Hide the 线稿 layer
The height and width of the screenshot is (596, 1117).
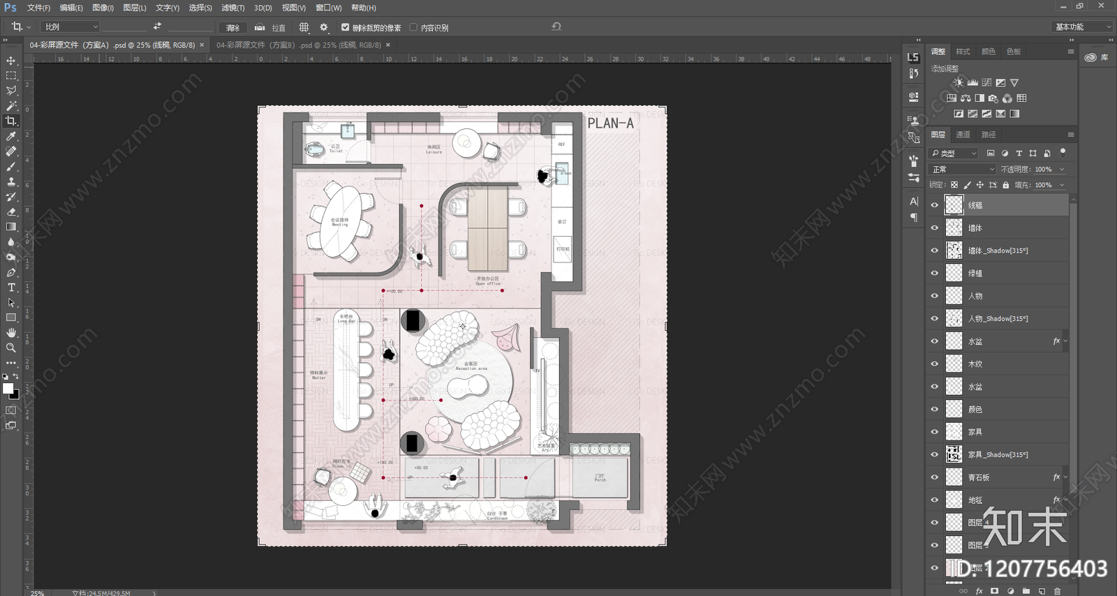[935, 205]
